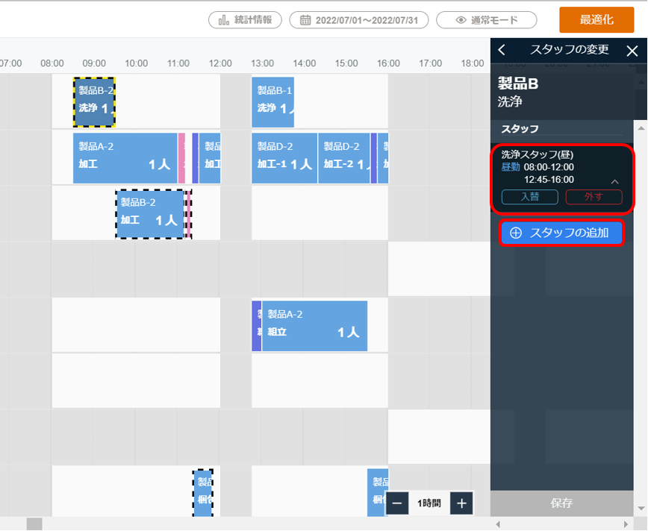Click the red 外す remove button
Screen dimensions: 648x531
(594, 197)
